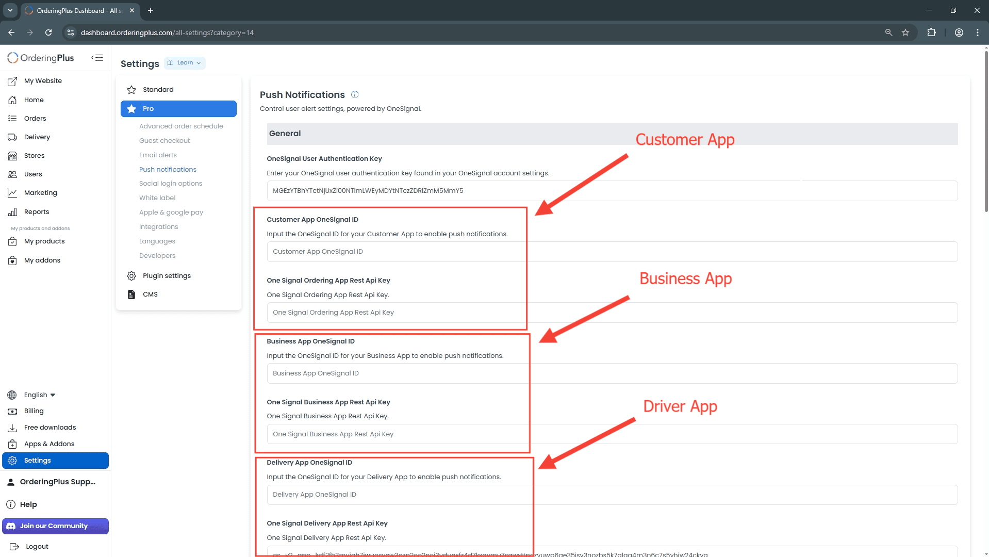The image size is (989, 557).
Task: Click the browser address bar URL
Action: tap(167, 32)
